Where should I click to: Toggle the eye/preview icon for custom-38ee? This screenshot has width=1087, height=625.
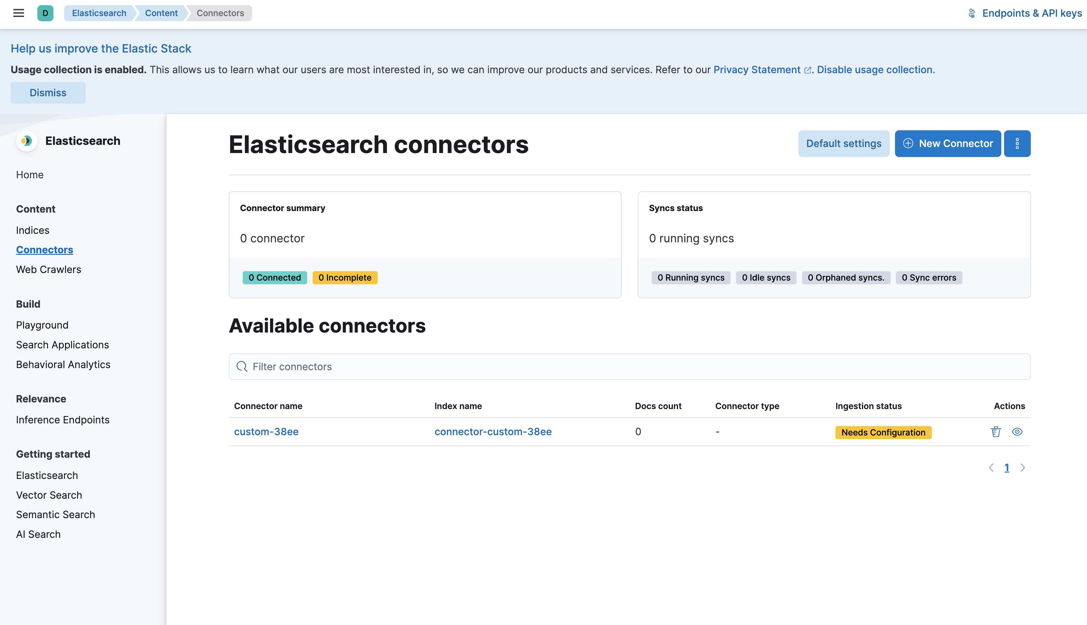(x=1017, y=432)
